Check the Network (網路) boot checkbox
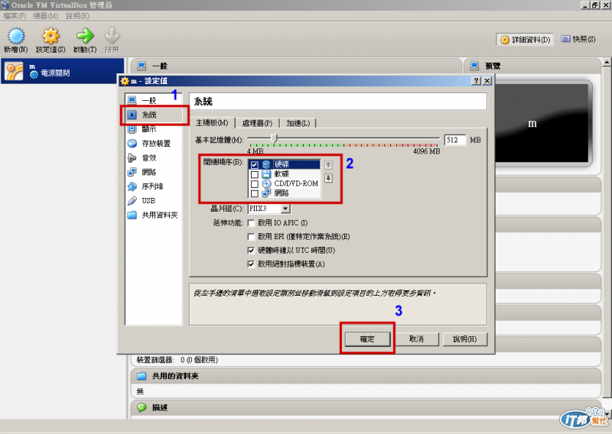Screen dimensions: 612x434 pos(255,193)
